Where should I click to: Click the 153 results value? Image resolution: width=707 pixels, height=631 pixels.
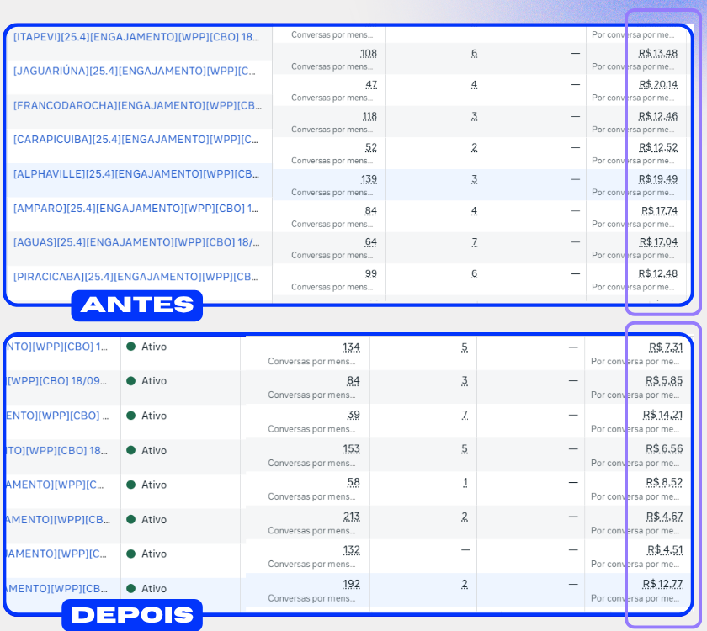351,449
